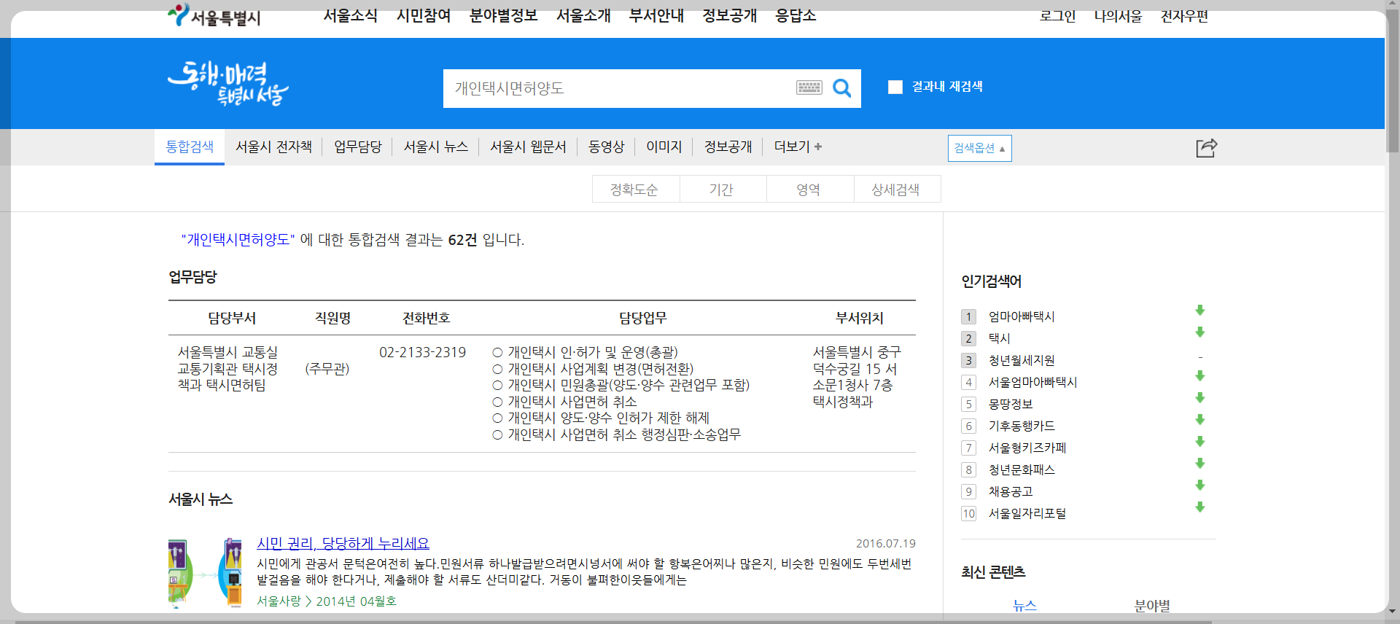Expand the 검색옵션 dropdown
The image size is (1400, 624).
coord(979,148)
